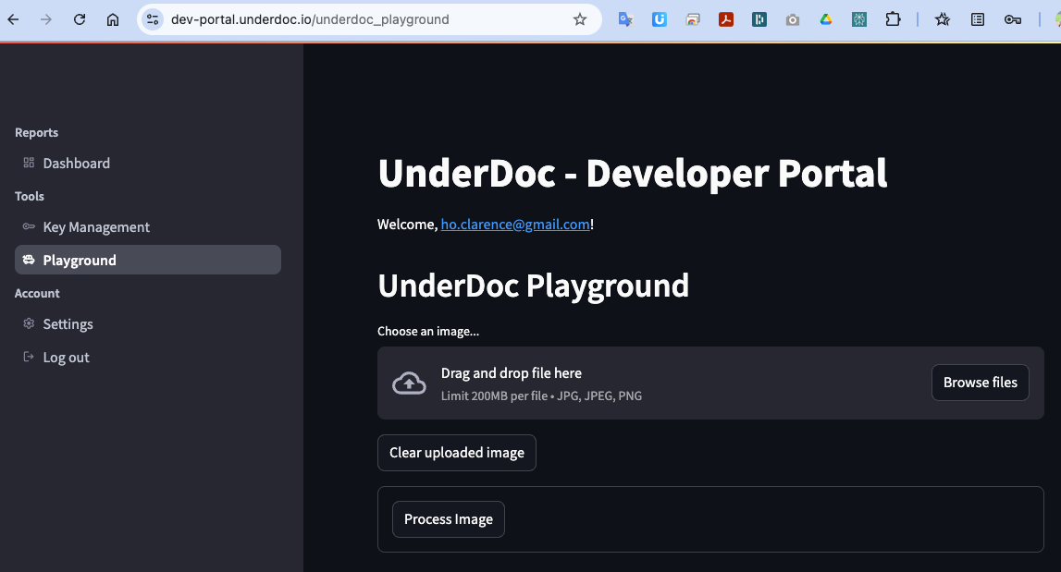Click the browser forward arrow
1061x572 pixels.
point(46,19)
